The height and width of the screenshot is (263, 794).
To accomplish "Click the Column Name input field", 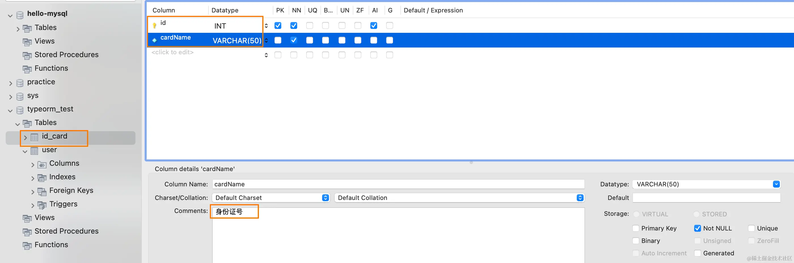I will [398, 184].
